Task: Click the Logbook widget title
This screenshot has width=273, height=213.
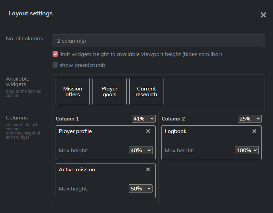Action: pyautogui.click(x=175, y=131)
